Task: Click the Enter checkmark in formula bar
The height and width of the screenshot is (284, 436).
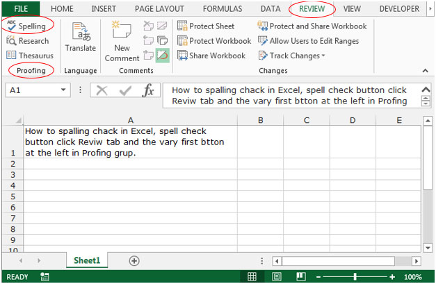Action: [125, 90]
